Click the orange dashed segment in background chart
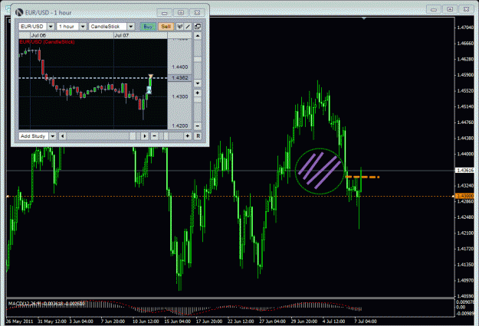Image resolution: width=479 pixels, height=326 pixels. [x=363, y=177]
